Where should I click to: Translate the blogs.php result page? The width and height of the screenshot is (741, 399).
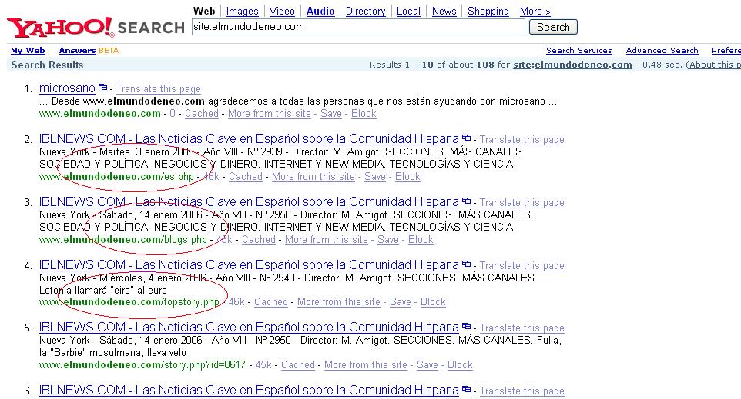click(521, 202)
